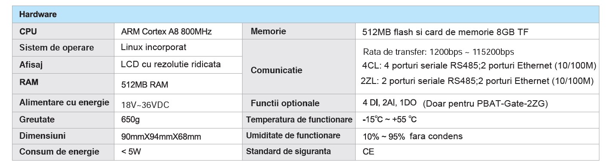Click LCD cu rezolutie ridicata text
This screenshot has width=611, height=167.
(x=171, y=64)
